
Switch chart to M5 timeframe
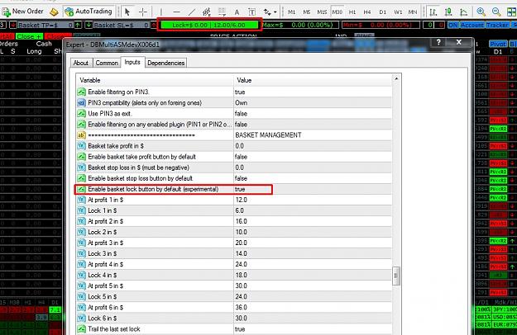(x=307, y=12)
